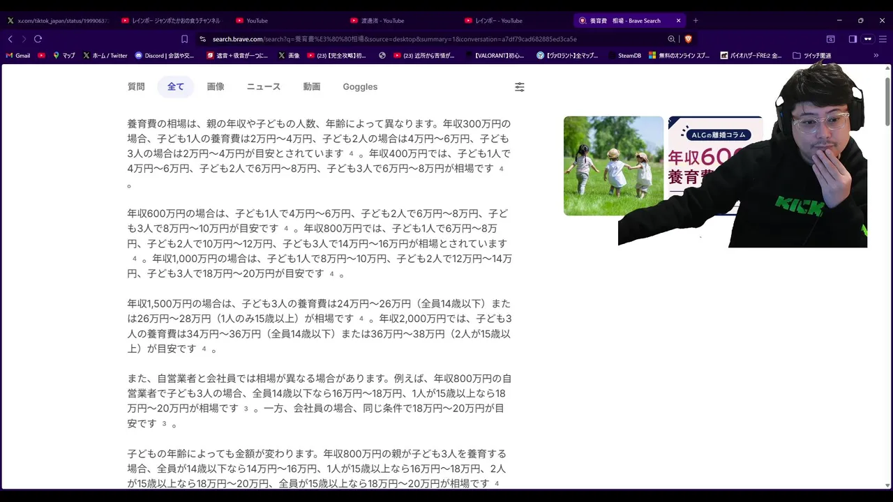Select the ニュース search category
Screen dimensions: 893x502
point(264,87)
